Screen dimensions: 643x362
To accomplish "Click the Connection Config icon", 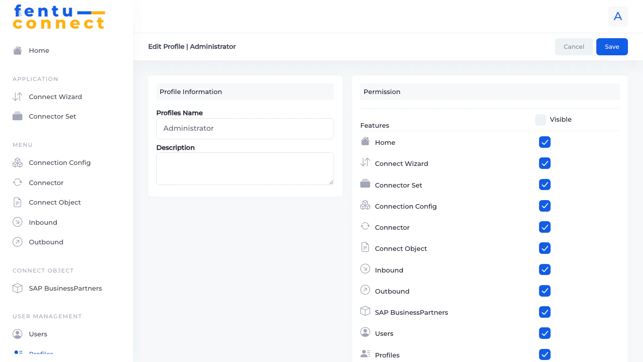I will tap(17, 162).
